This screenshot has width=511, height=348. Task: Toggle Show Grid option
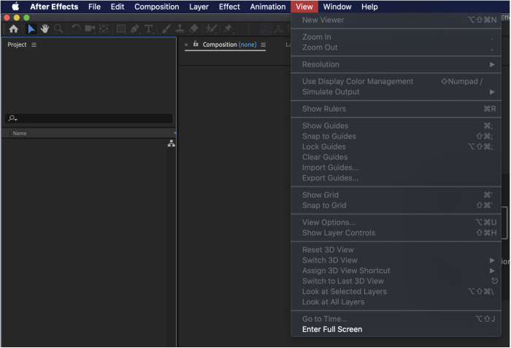coord(396,195)
